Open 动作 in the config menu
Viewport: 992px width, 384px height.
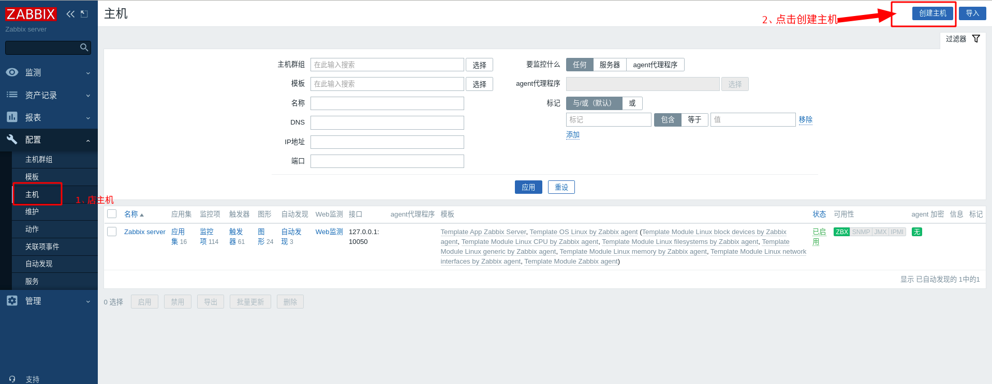pyautogui.click(x=54, y=229)
